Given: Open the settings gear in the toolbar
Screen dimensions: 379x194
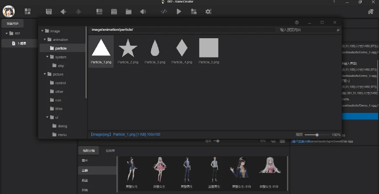Looking at the screenshot, I should pos(208,11).
